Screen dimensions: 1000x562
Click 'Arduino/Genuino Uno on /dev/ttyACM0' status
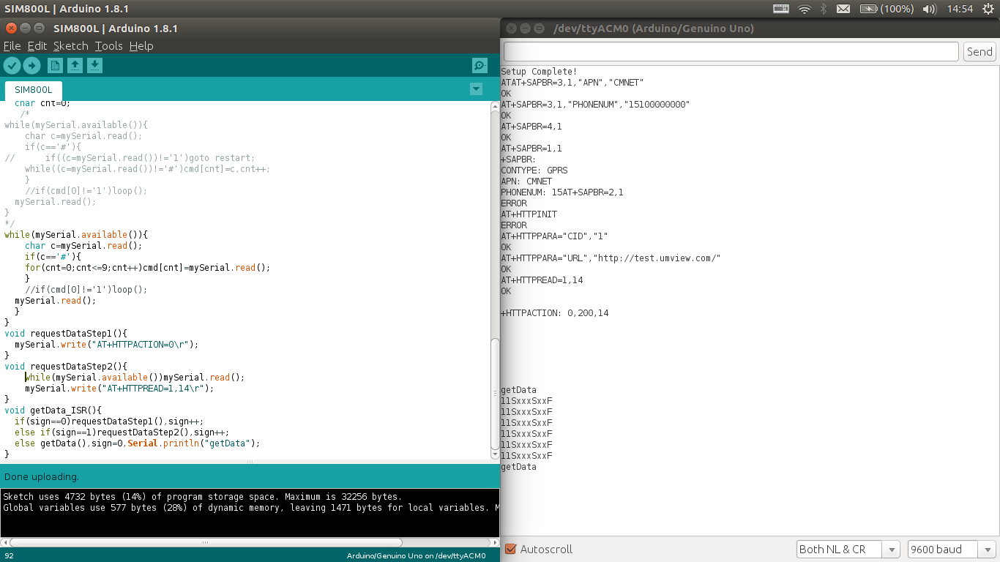[416, 555]
